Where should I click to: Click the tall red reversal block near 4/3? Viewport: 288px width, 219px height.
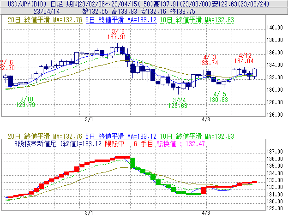pos(204,190)
